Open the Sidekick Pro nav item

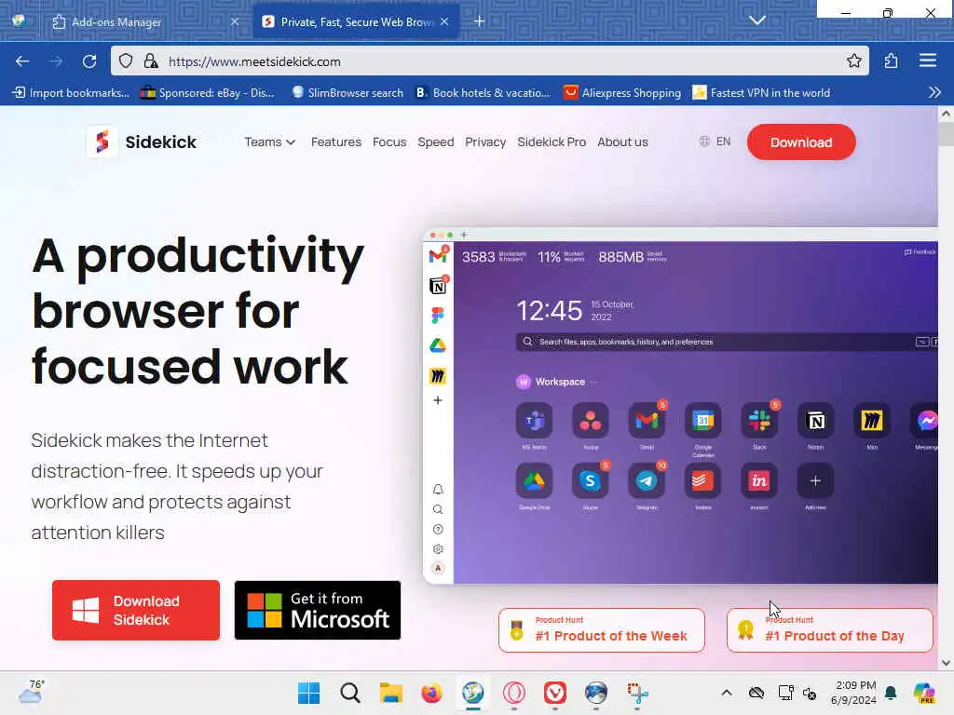pyautogui.click(x=552, y=142)
